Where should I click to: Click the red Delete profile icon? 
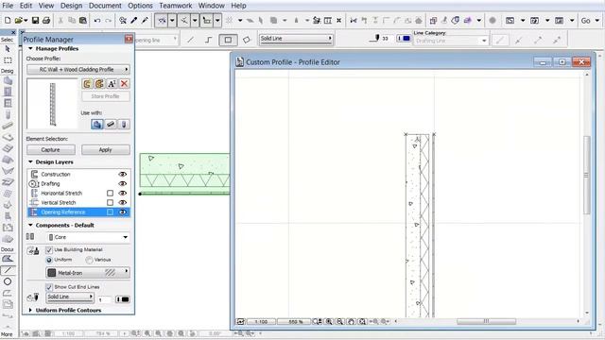coord(124,84)
